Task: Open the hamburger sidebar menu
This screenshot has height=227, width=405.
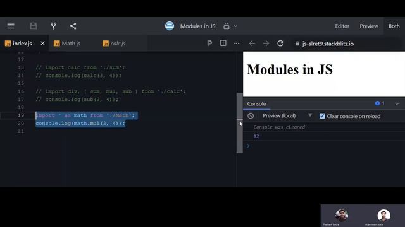Action: [x=11, y=26]
